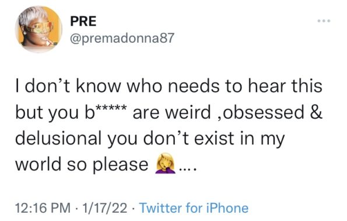Open the @premadonna87 handle
This screenshot has width=347, height=221.
coord(122,38)
